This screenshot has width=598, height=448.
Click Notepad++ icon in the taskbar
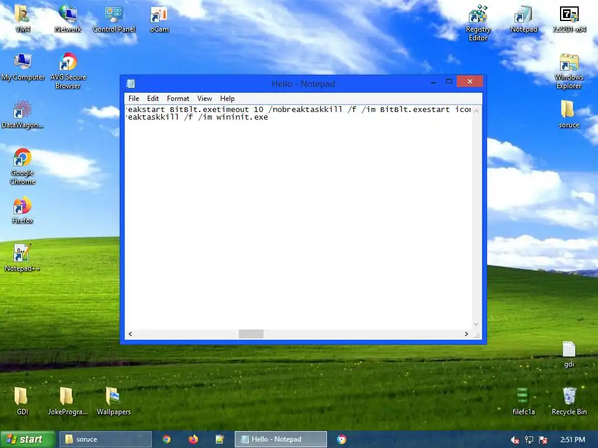(x=220, y=439)
